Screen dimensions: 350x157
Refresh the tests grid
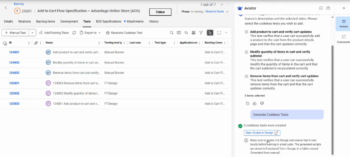point(74,33)
